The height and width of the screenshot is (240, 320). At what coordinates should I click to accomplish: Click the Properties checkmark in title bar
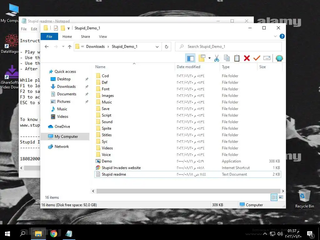(56, 28)
